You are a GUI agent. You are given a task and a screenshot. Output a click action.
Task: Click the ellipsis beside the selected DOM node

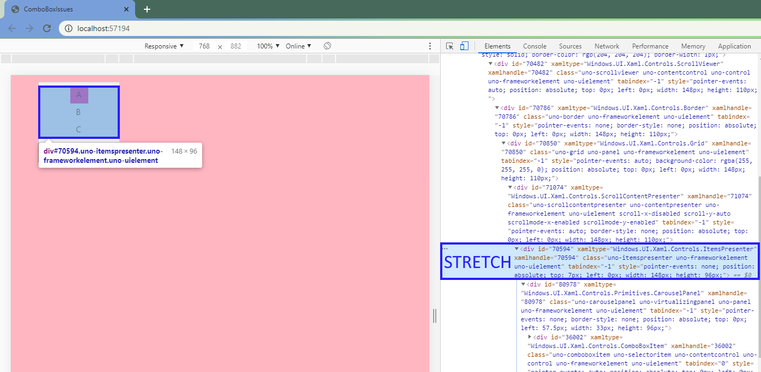pos(446,249)
